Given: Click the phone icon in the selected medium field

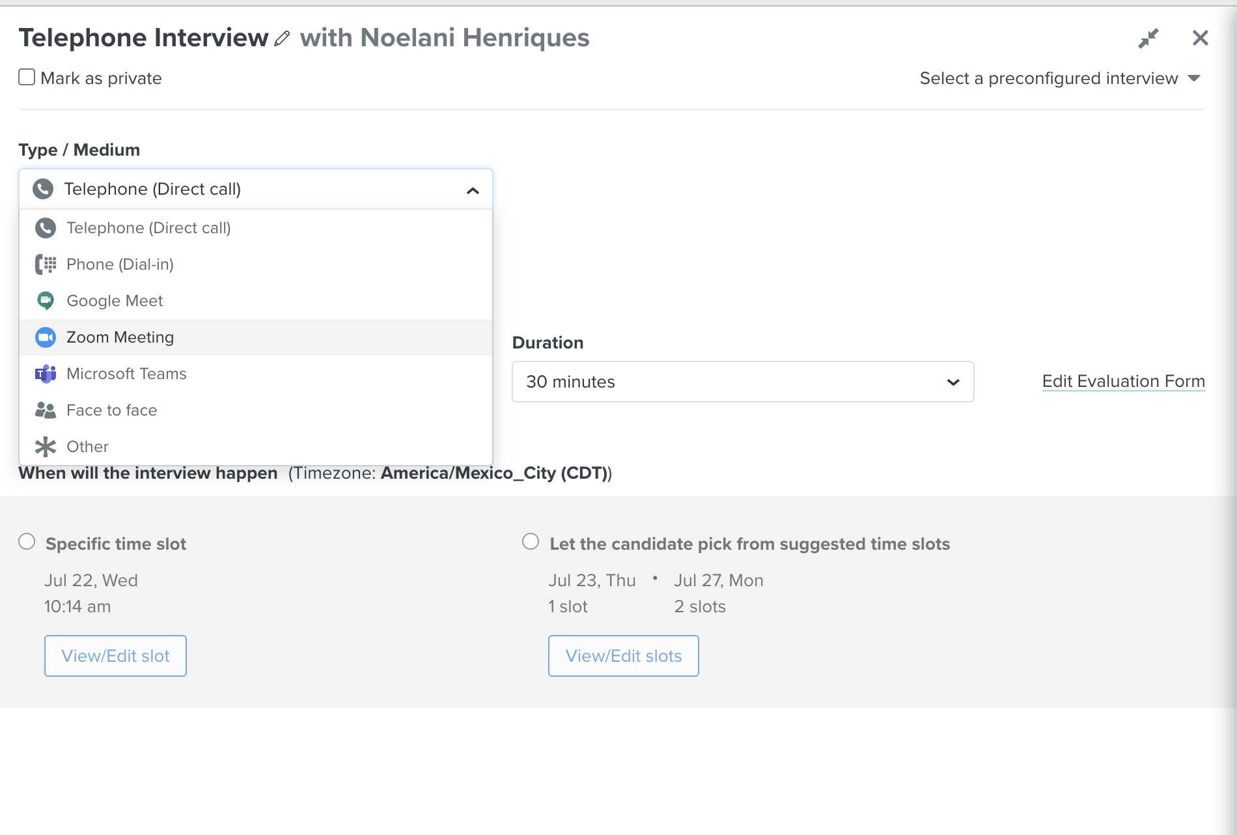Looking at the screenshot, I should 43,189.
